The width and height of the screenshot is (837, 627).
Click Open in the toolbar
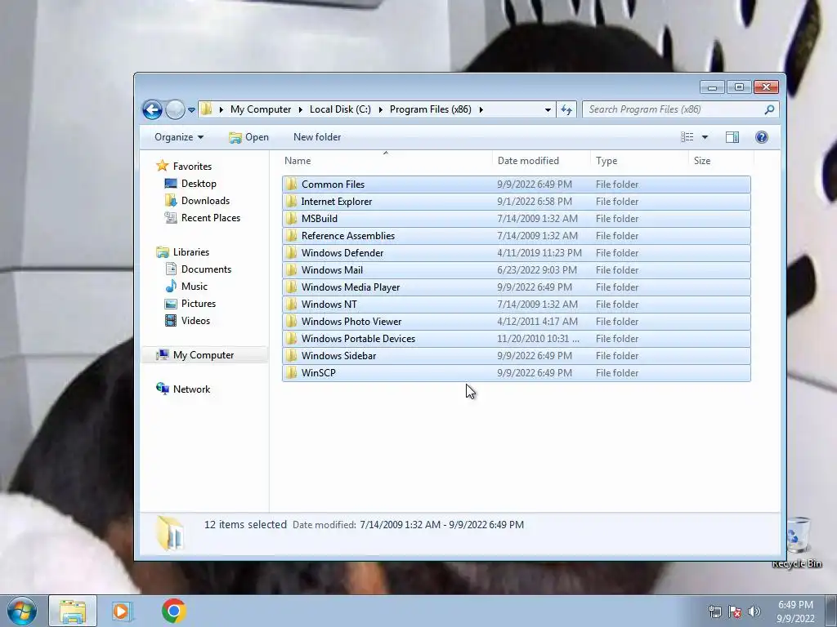click(248, 137)
